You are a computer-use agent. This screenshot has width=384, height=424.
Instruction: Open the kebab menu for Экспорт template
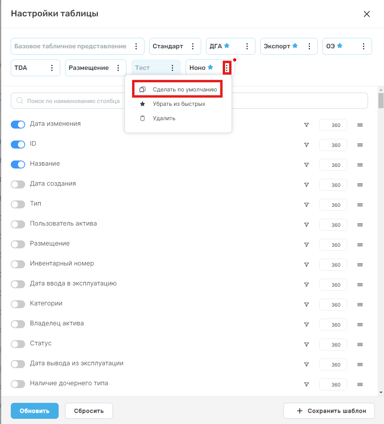point(309,46)
